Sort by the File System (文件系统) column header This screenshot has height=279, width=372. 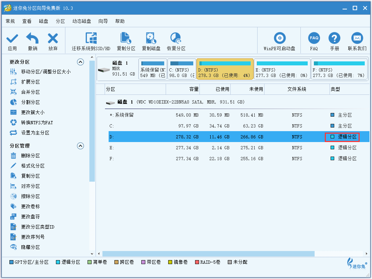(x=297, y=89)
